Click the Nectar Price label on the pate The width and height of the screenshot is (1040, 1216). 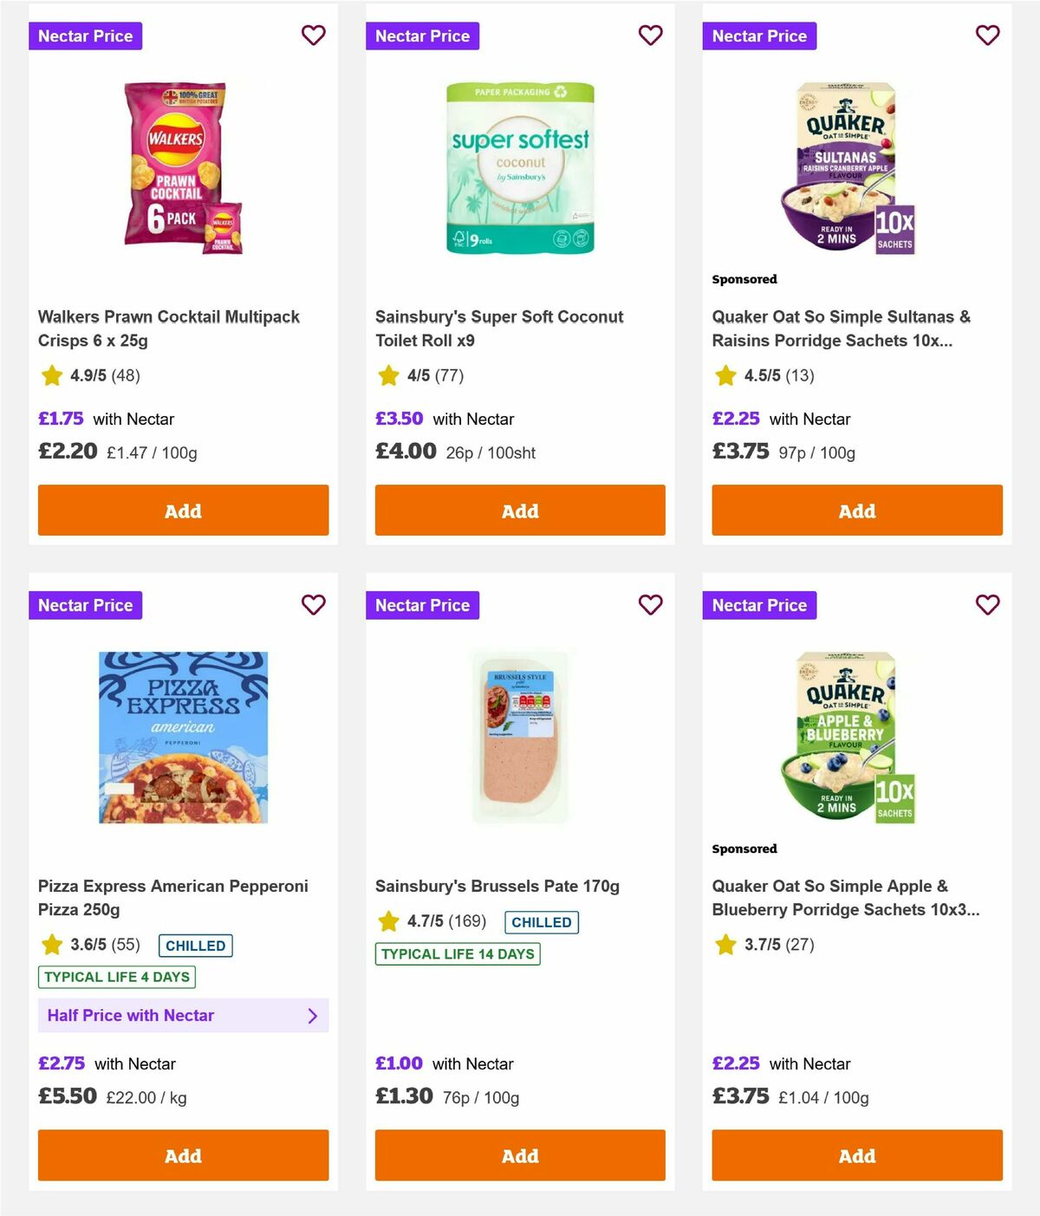422,605
